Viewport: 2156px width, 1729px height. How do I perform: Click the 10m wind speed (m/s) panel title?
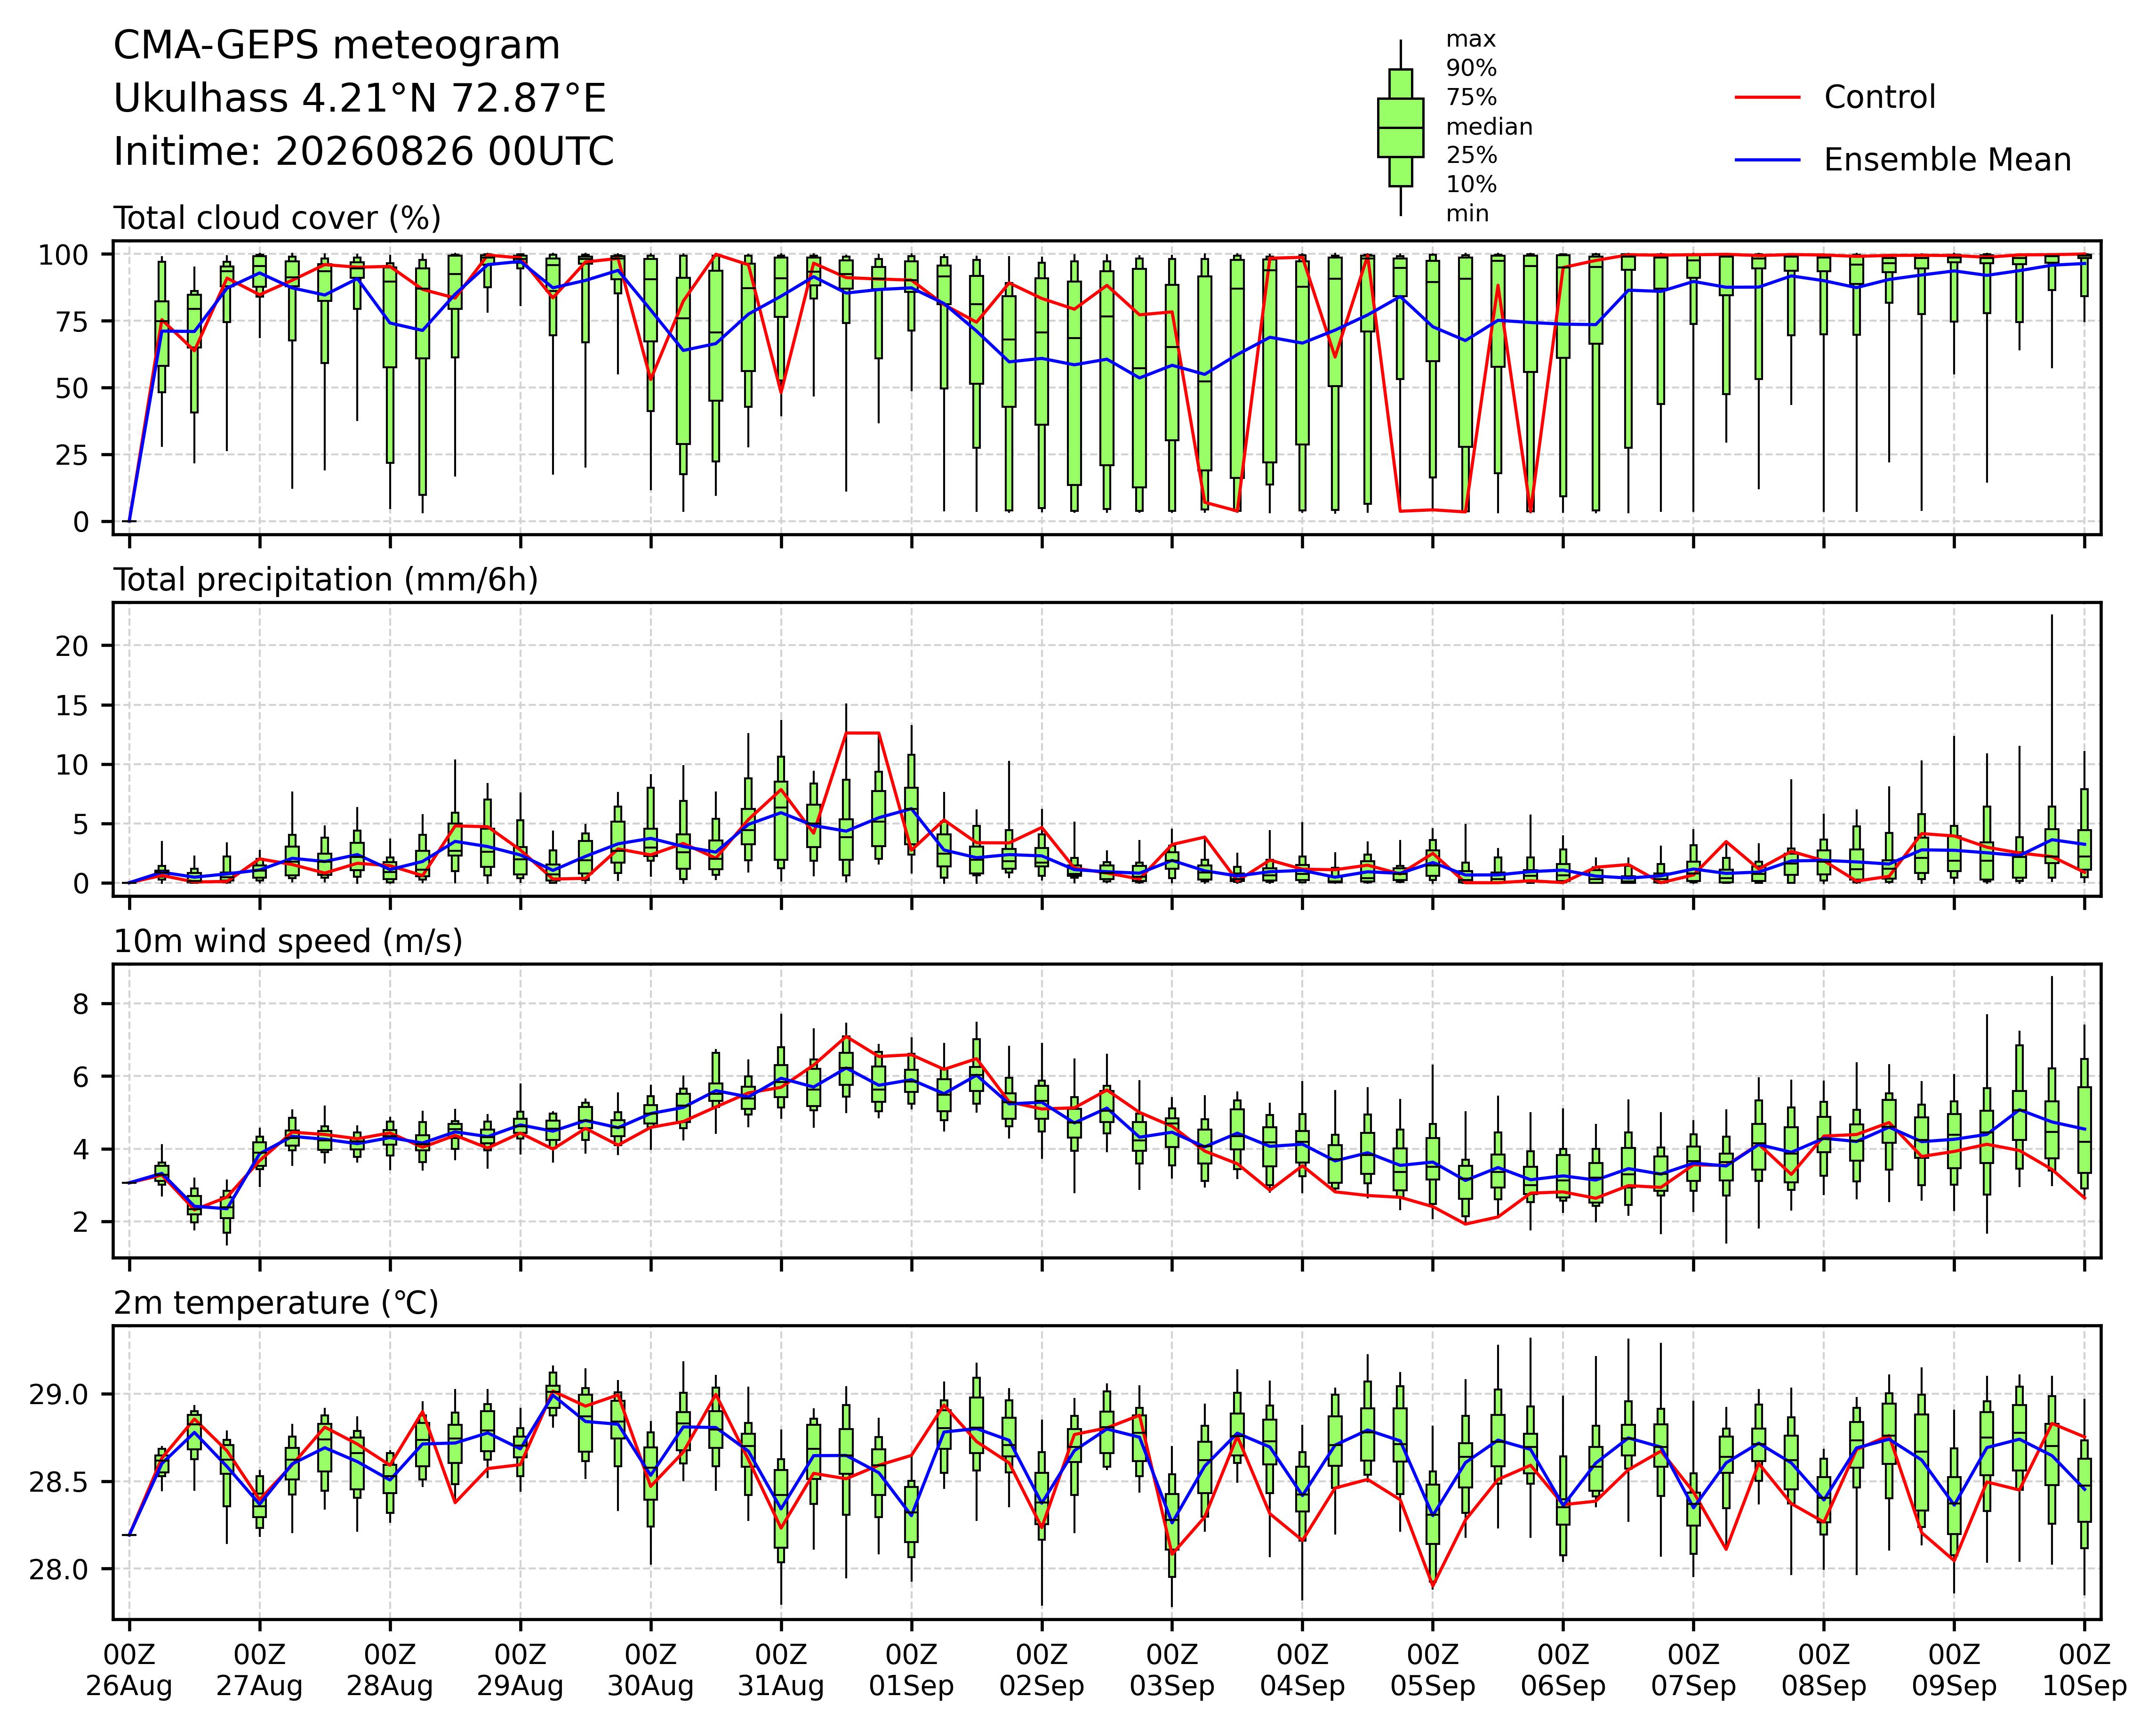pos(288,942)
